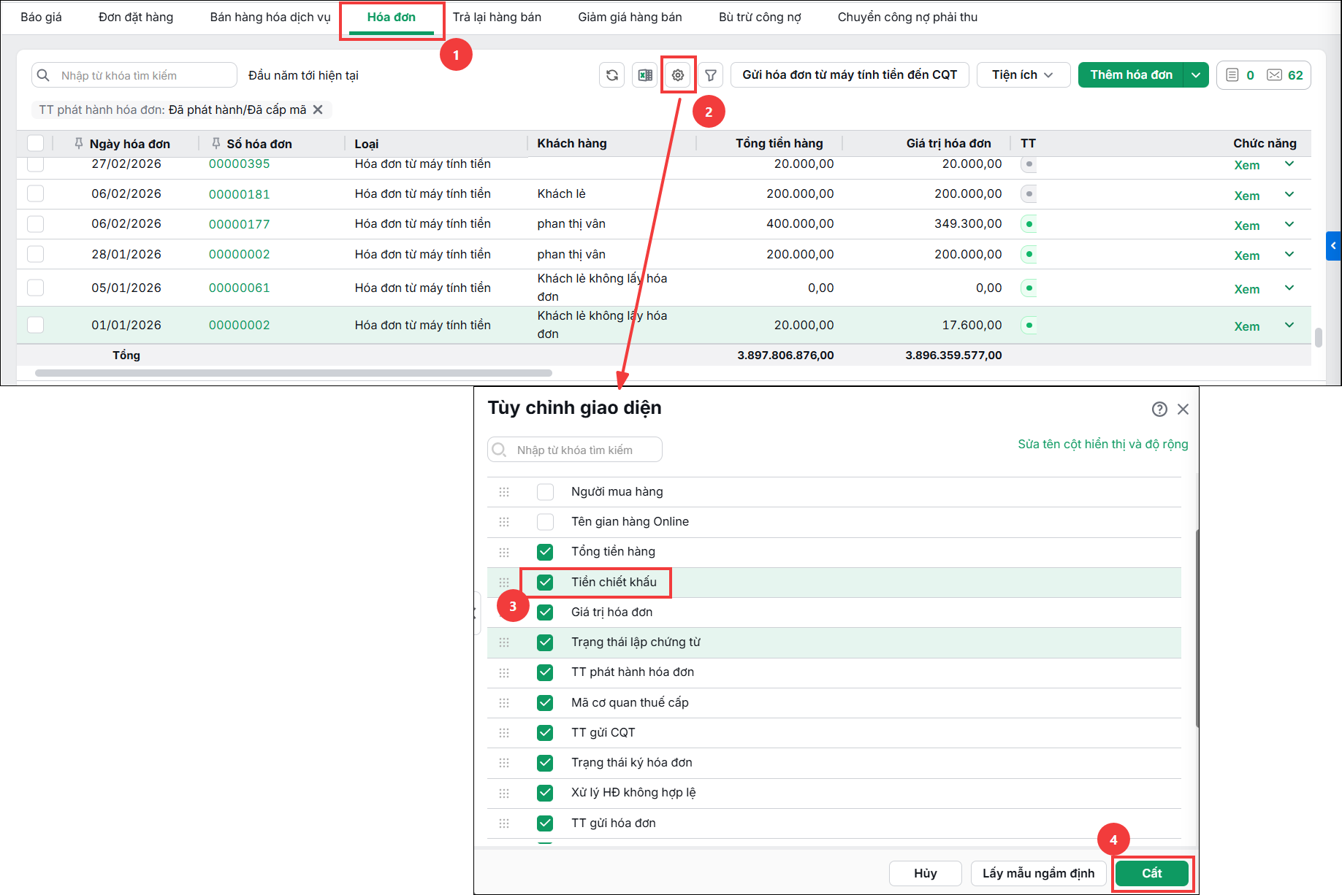Open the Đơn đặt hàng tab
Image resolution: width=1342 pixels, height=895 pixels.
(x=136, y=17)
